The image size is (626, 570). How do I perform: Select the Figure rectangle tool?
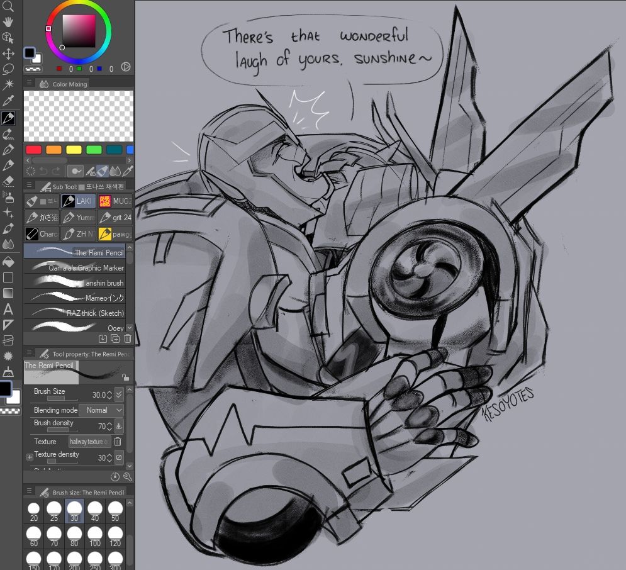[x=8, y=277]
